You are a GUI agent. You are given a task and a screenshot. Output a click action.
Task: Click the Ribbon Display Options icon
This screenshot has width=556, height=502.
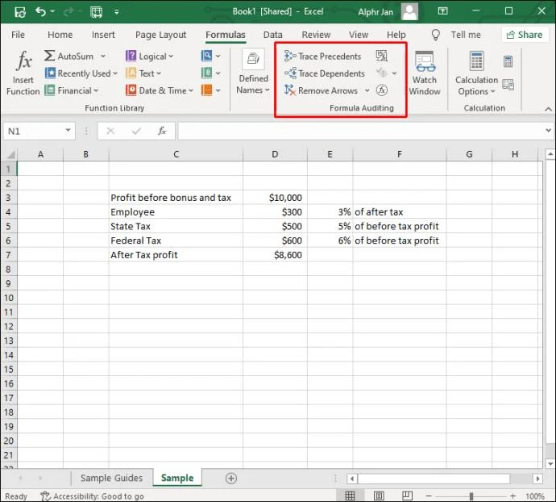pos(442,11)
